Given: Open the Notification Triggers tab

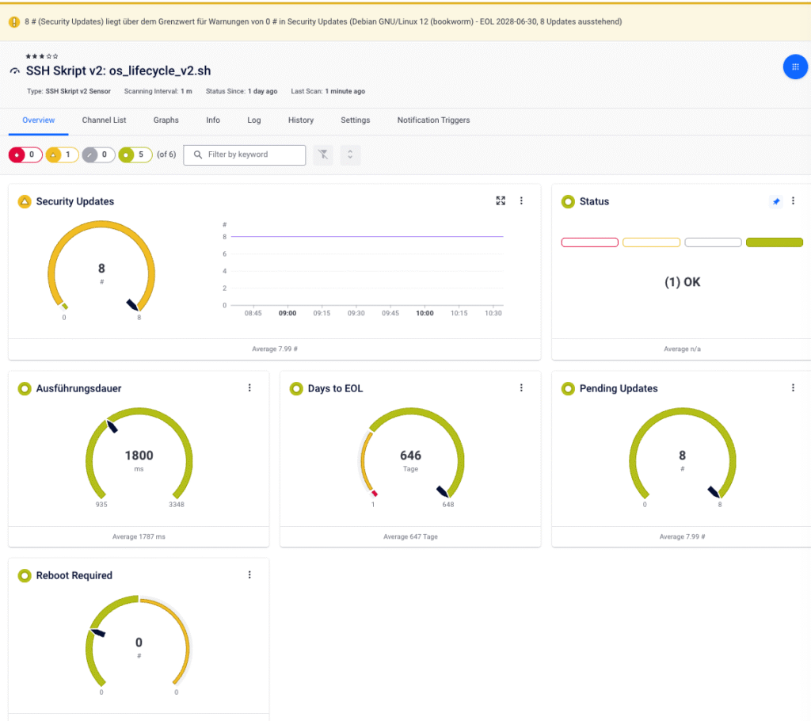Looking at the screenshot, I should tap(433, 120).
